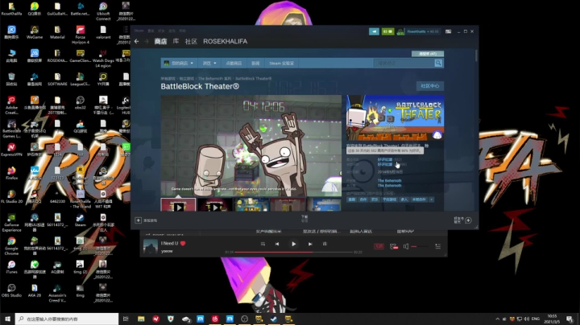Open The Behemoth developer link

(x=390, y=180)
